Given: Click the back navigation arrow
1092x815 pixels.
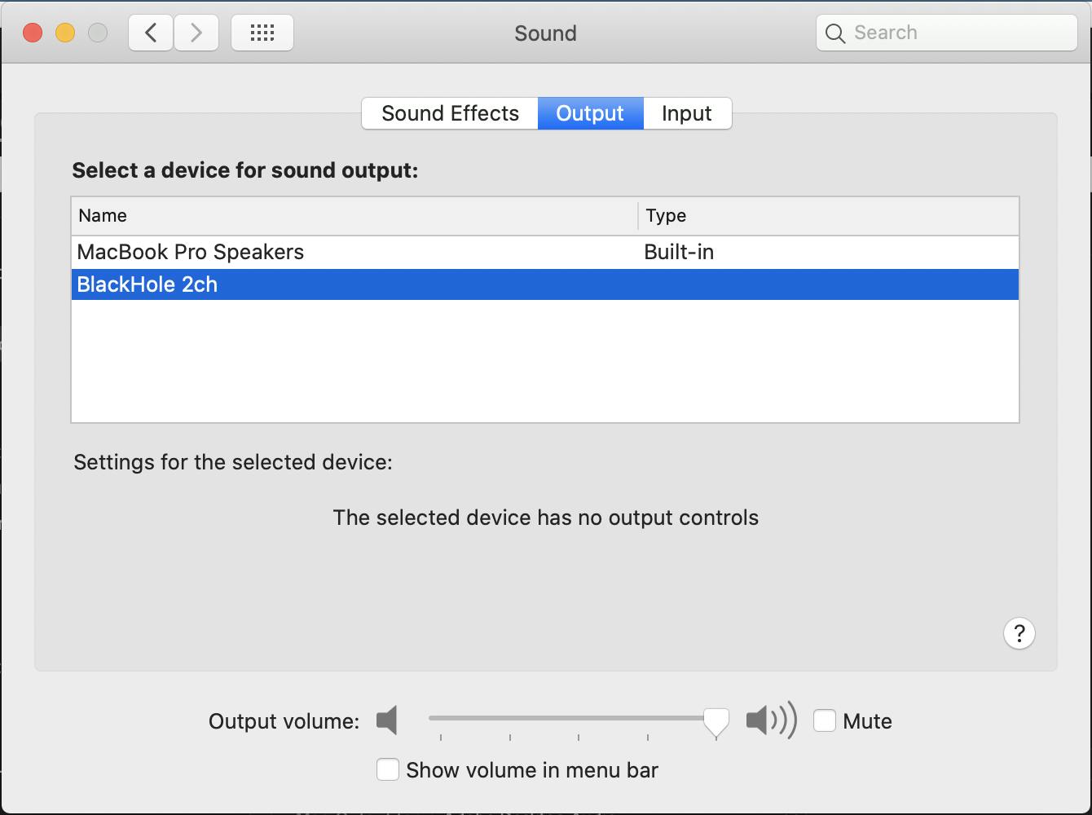Looking at the screenshot, I should pos(150,33).
